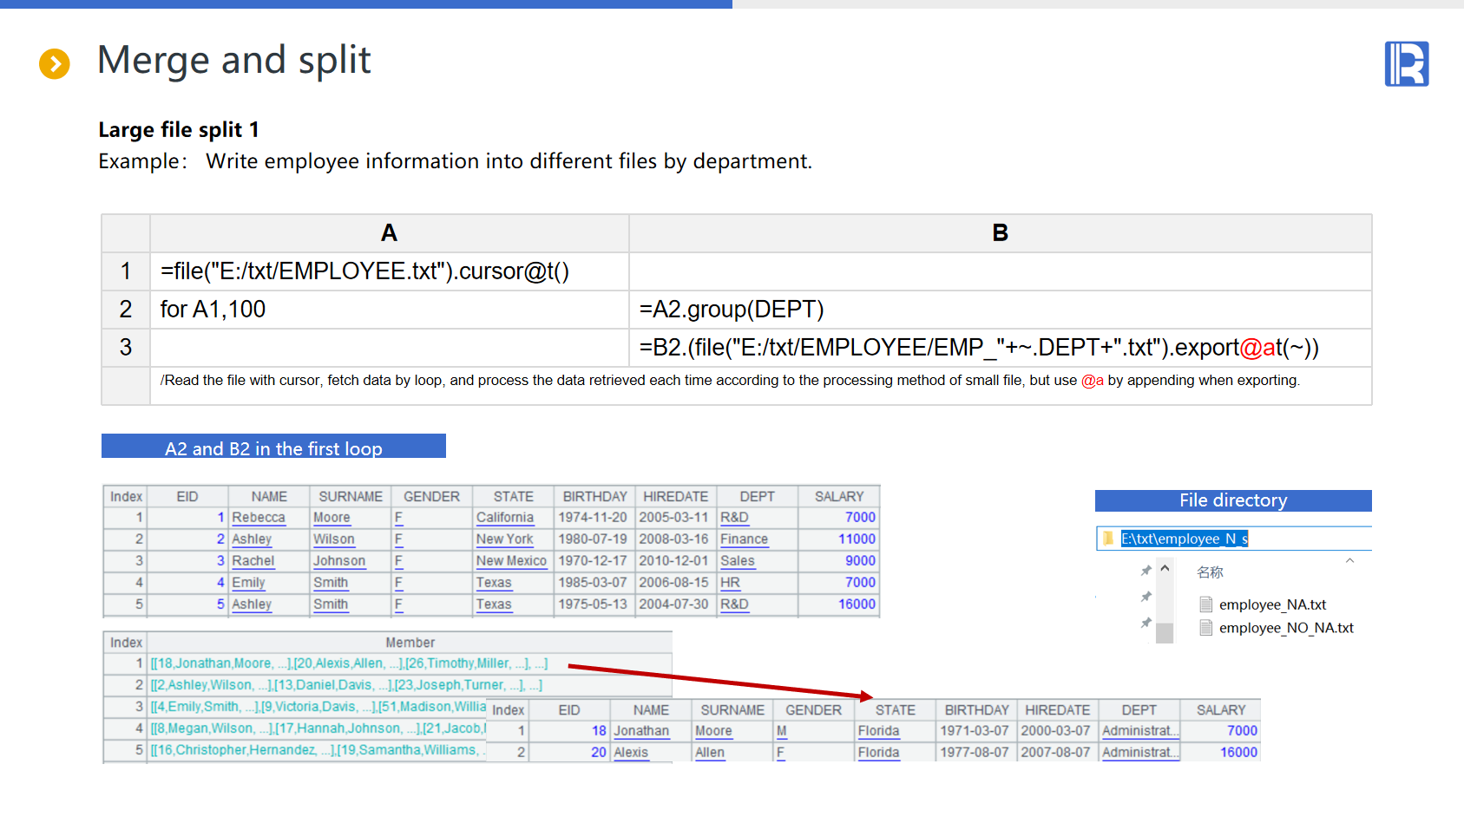Click the middle pin icon in the sidebar
This screenshot has width=1464, height=823.
click(1146, 597)
